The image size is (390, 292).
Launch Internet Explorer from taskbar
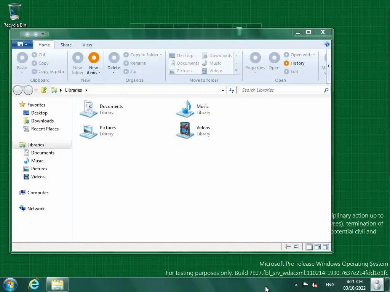[x=34, y=284]
